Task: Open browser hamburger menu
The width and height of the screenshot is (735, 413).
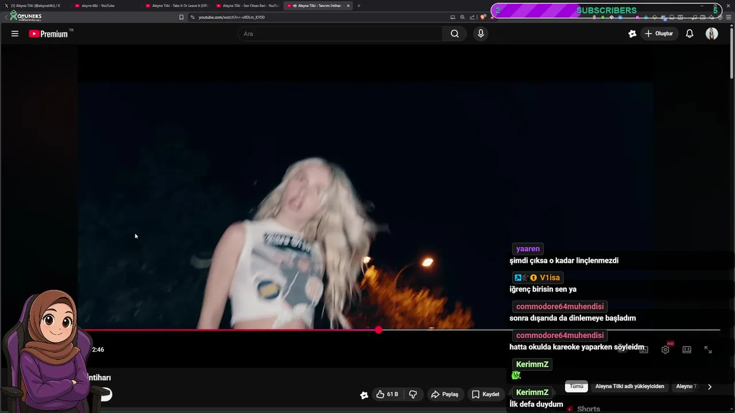Action: [x=729, y=17]
